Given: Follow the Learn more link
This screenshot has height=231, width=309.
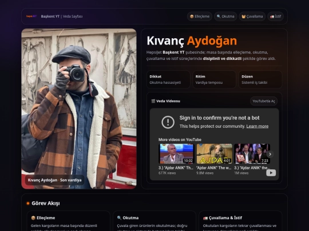Looking at the screenshot, I should click(257, 126).
